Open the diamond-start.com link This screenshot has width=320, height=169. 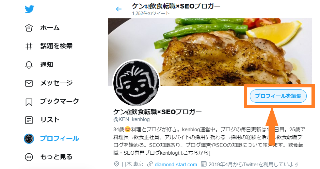click(x=176, y=164)
